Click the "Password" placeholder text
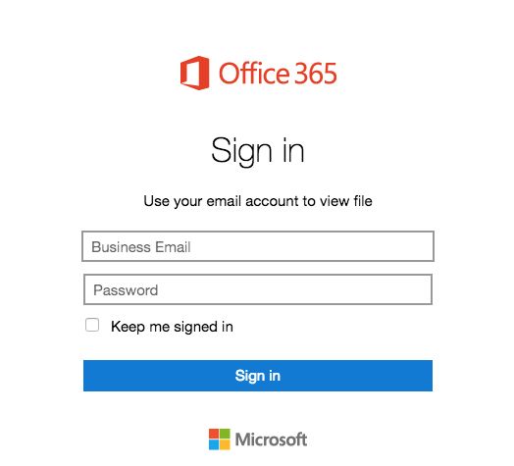This screenshot has width=514, height=466. (126, 290)
